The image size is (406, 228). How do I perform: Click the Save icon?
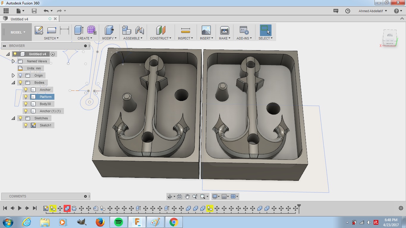pyautogui.click(x=34, y=11)
